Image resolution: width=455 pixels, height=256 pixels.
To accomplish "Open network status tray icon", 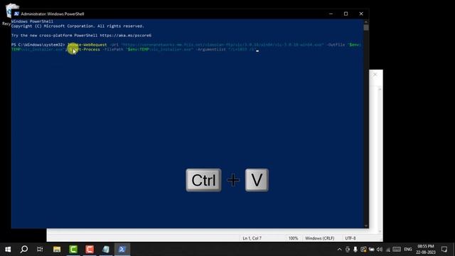I will click(388, 250).
